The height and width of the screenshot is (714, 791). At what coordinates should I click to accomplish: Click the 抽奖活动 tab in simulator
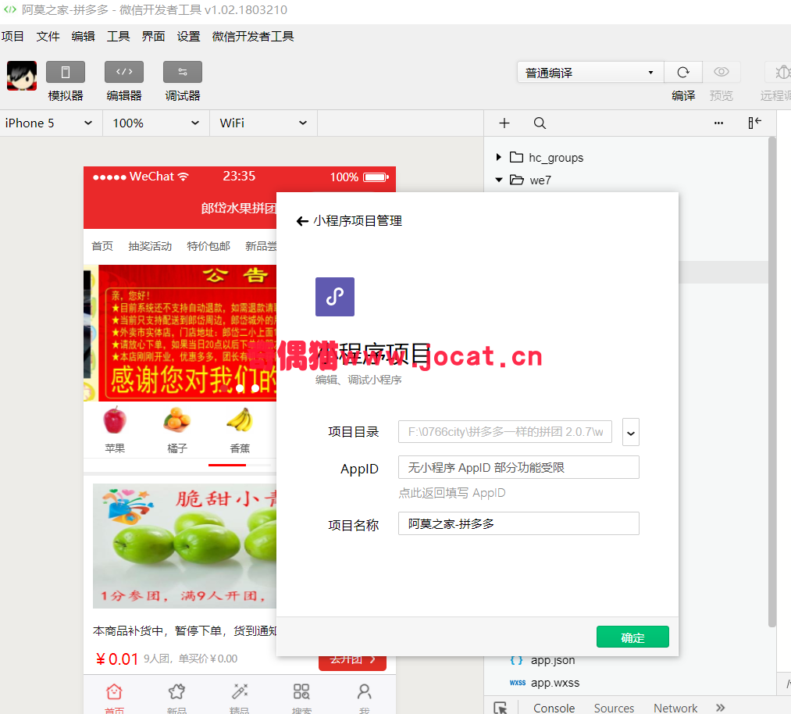150,246
